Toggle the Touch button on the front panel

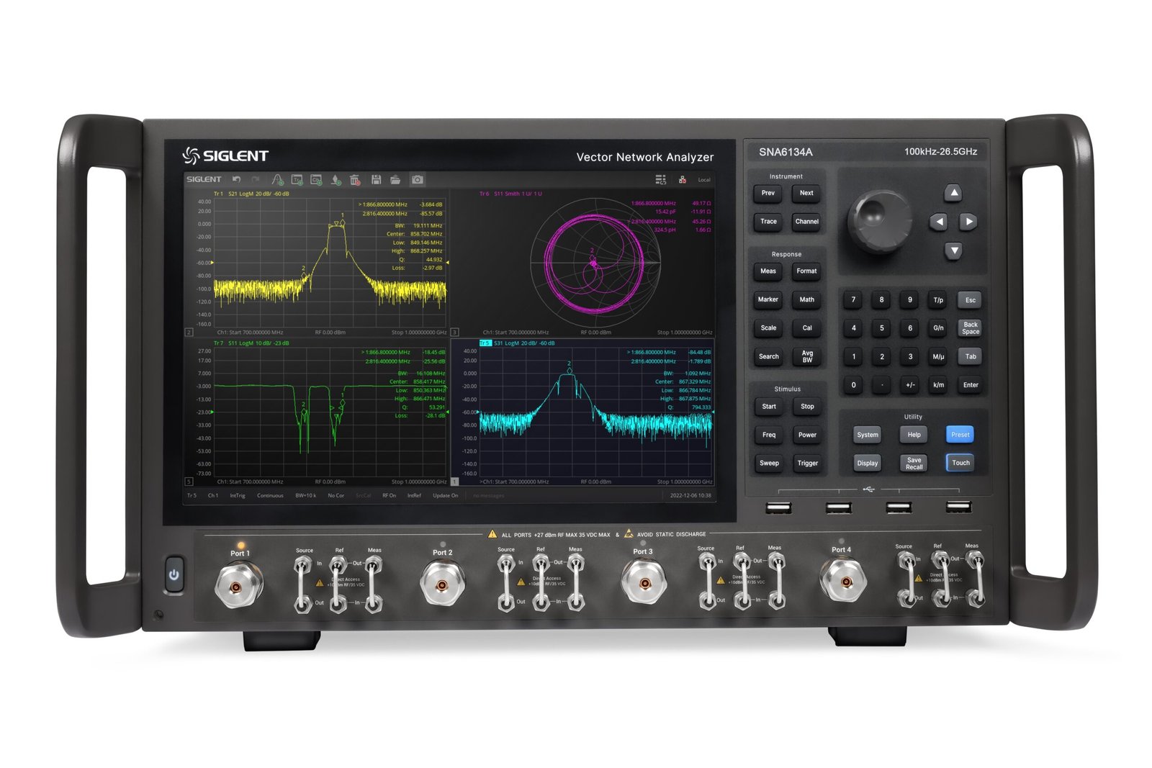coord(960,463)
